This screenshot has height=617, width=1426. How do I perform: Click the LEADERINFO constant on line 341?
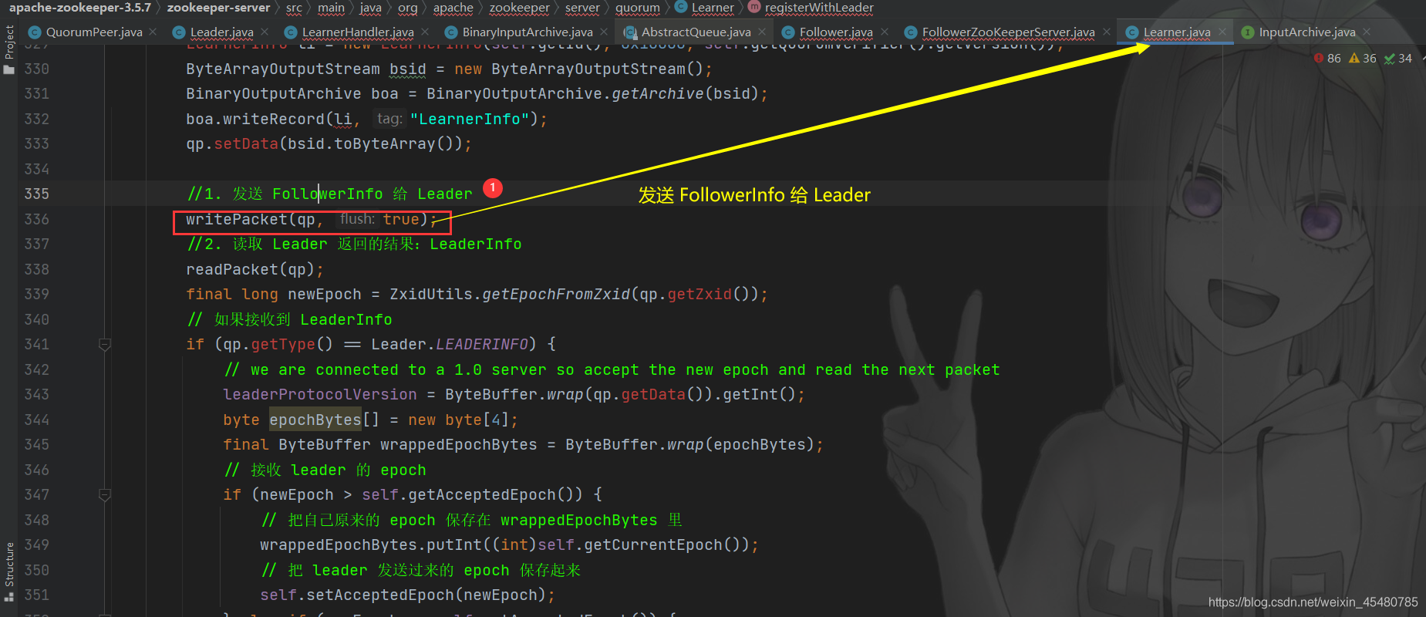point(482,344)
